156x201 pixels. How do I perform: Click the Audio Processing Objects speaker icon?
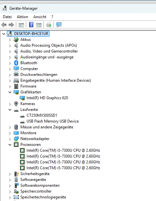pos(16,45)
